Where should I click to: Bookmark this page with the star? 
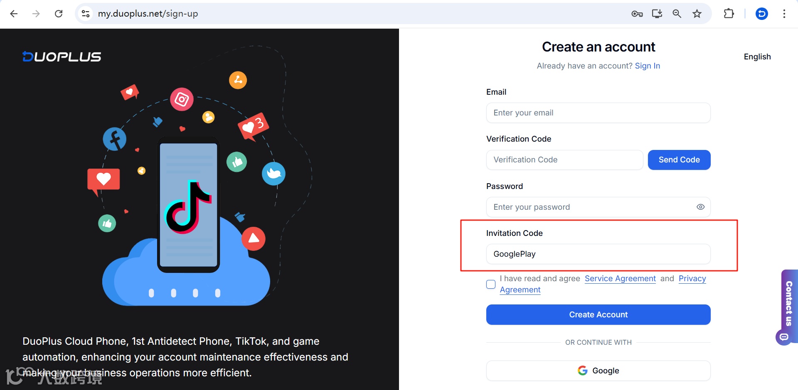pos(697,14)
